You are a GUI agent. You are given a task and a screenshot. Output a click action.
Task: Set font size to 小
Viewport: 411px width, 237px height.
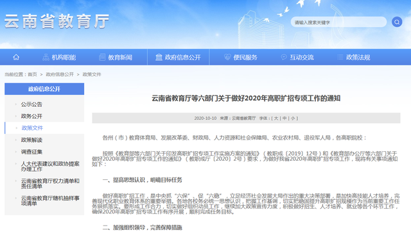pyautogui.click(x=293, y=118)
